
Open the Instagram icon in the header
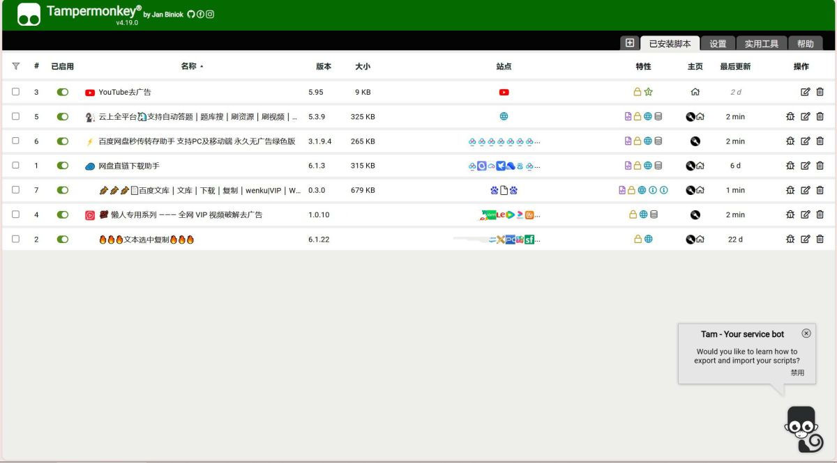(210, 14)
